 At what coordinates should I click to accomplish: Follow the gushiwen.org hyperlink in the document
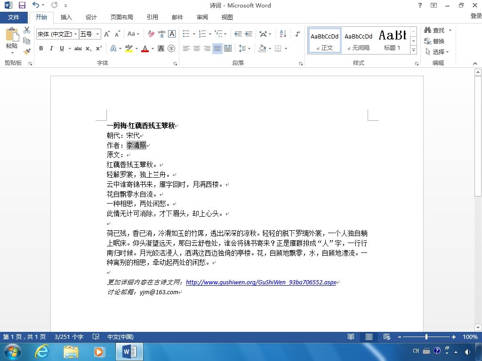pyautogui.click(x=261, y=282)
